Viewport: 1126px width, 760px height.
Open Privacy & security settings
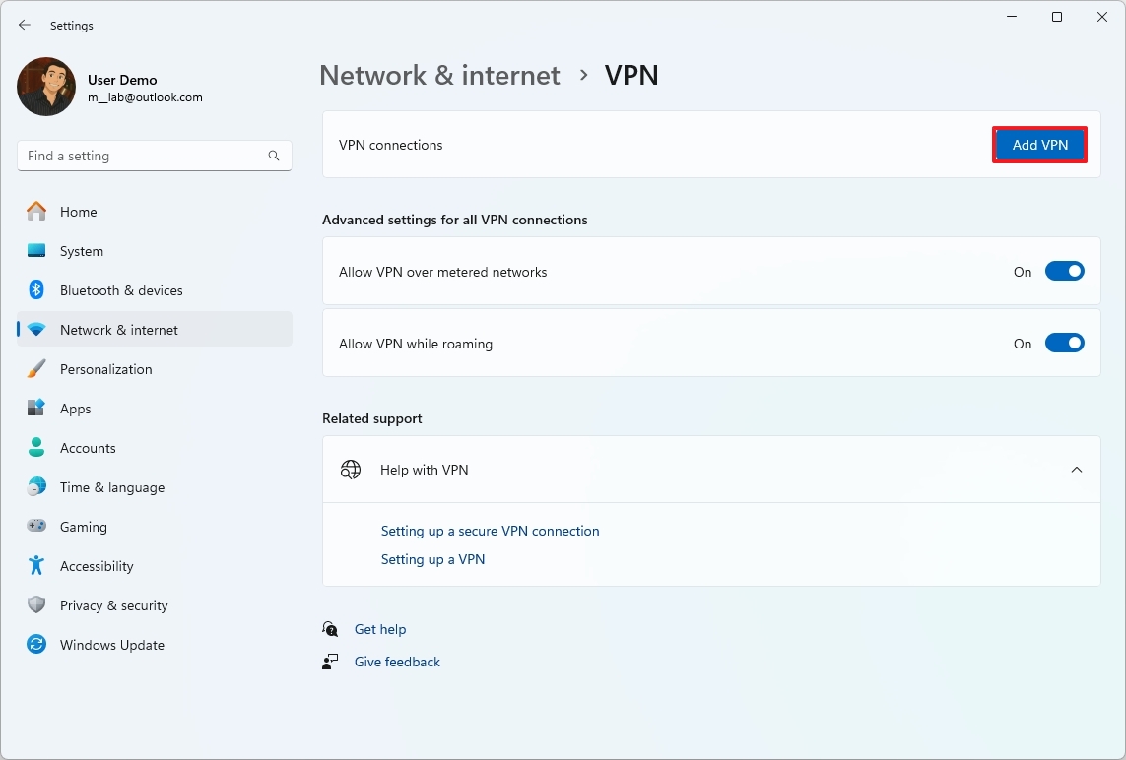click(x=113, y=604)
